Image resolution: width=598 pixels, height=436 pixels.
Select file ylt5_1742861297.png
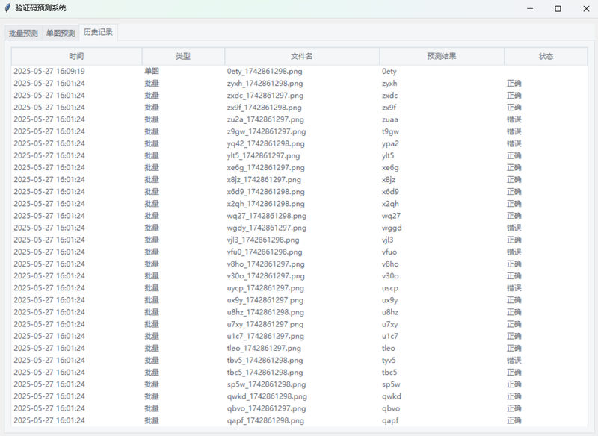coord(264,156)
